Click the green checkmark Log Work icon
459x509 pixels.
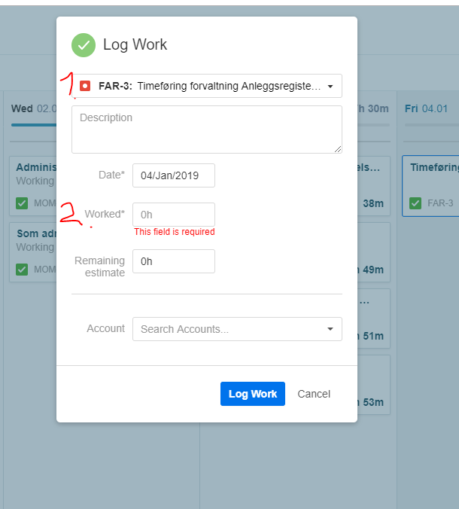tap(84, 45)
